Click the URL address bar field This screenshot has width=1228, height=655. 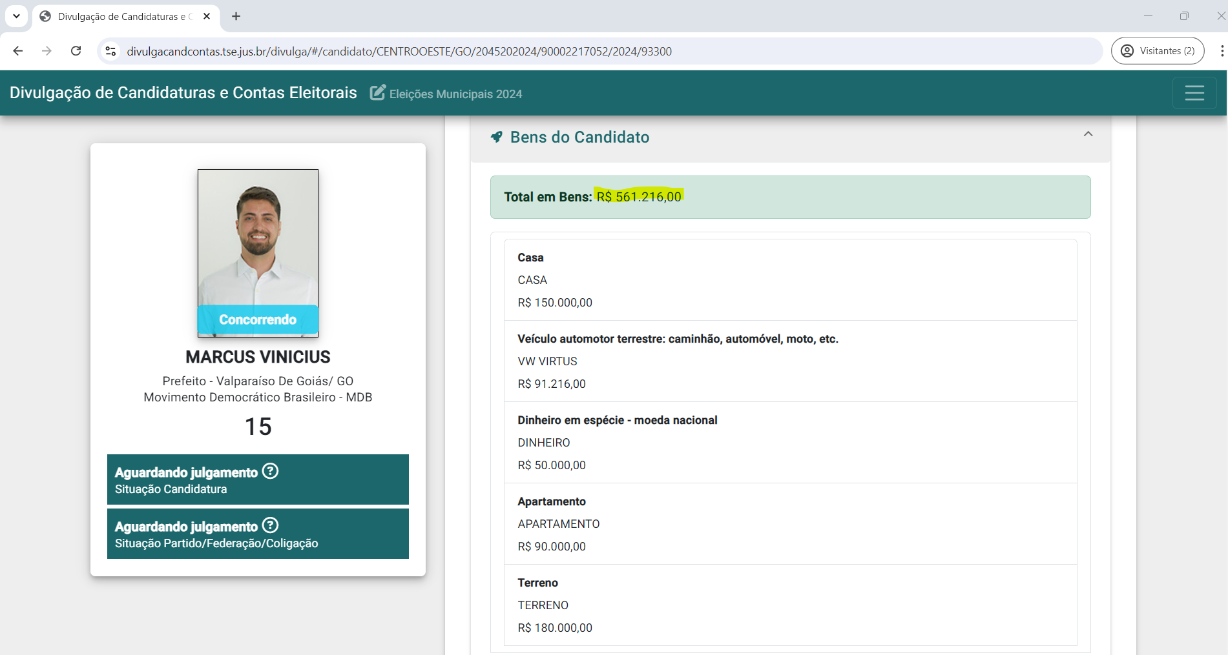(x=581, y=51)
